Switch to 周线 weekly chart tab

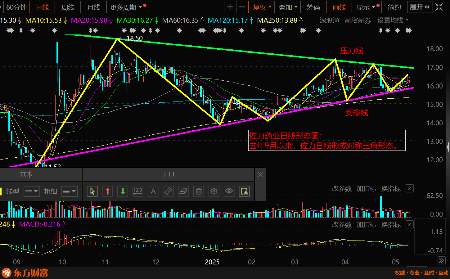tap(68, 7)
